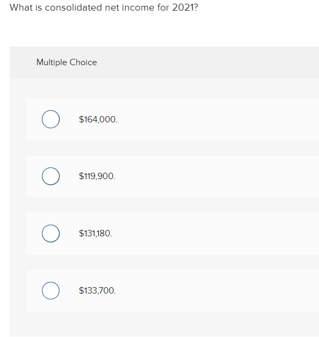Click the "$164,000." answer text
This screenshot has height=337, width=319.
pos(98,120)
